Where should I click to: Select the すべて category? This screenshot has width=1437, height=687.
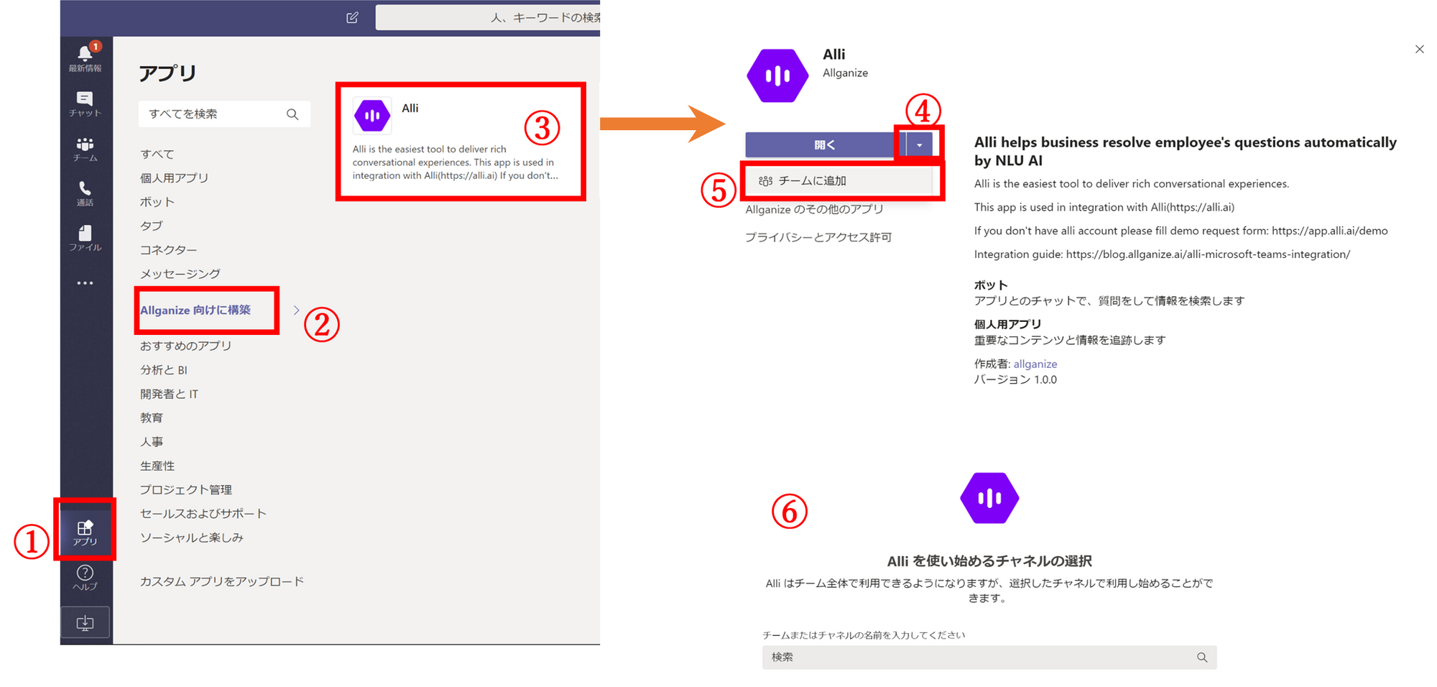point(157,155)
